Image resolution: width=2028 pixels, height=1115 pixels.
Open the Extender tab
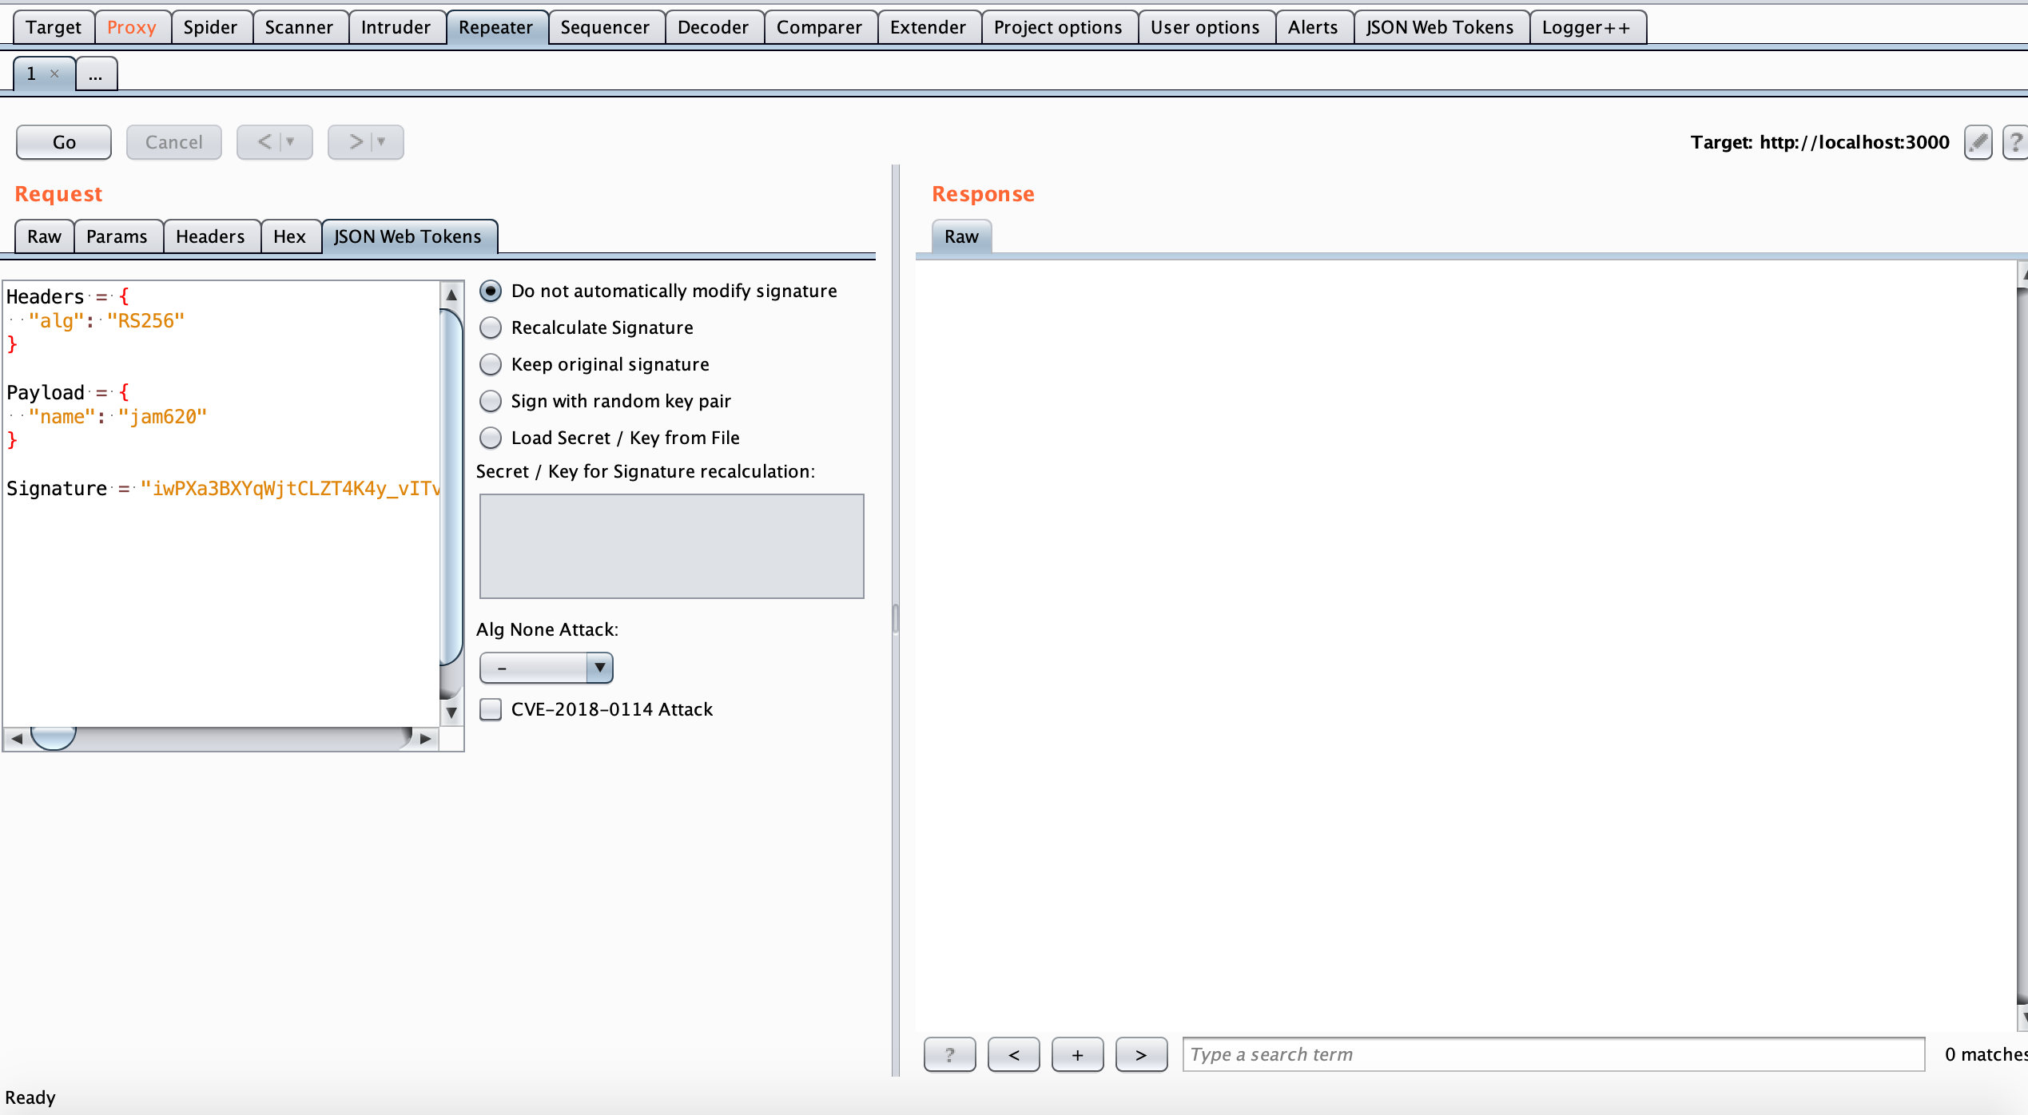pyautogui.click(x=929, y=27)
